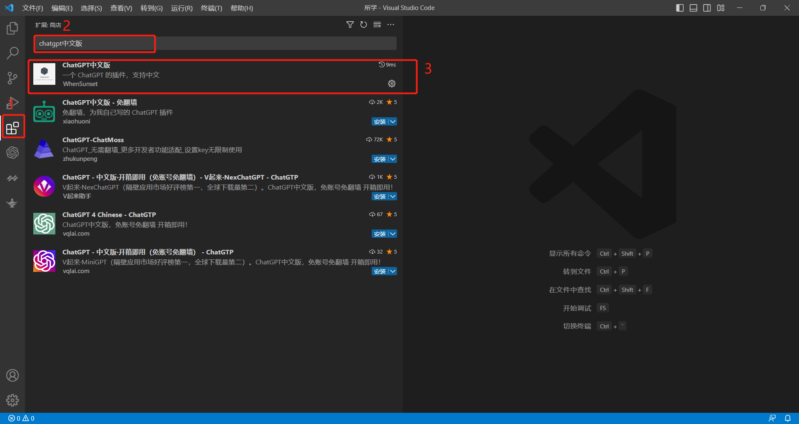799x424 pixels.
Task: Toggle bottom panel layout icon
Action: coord(693,8)
